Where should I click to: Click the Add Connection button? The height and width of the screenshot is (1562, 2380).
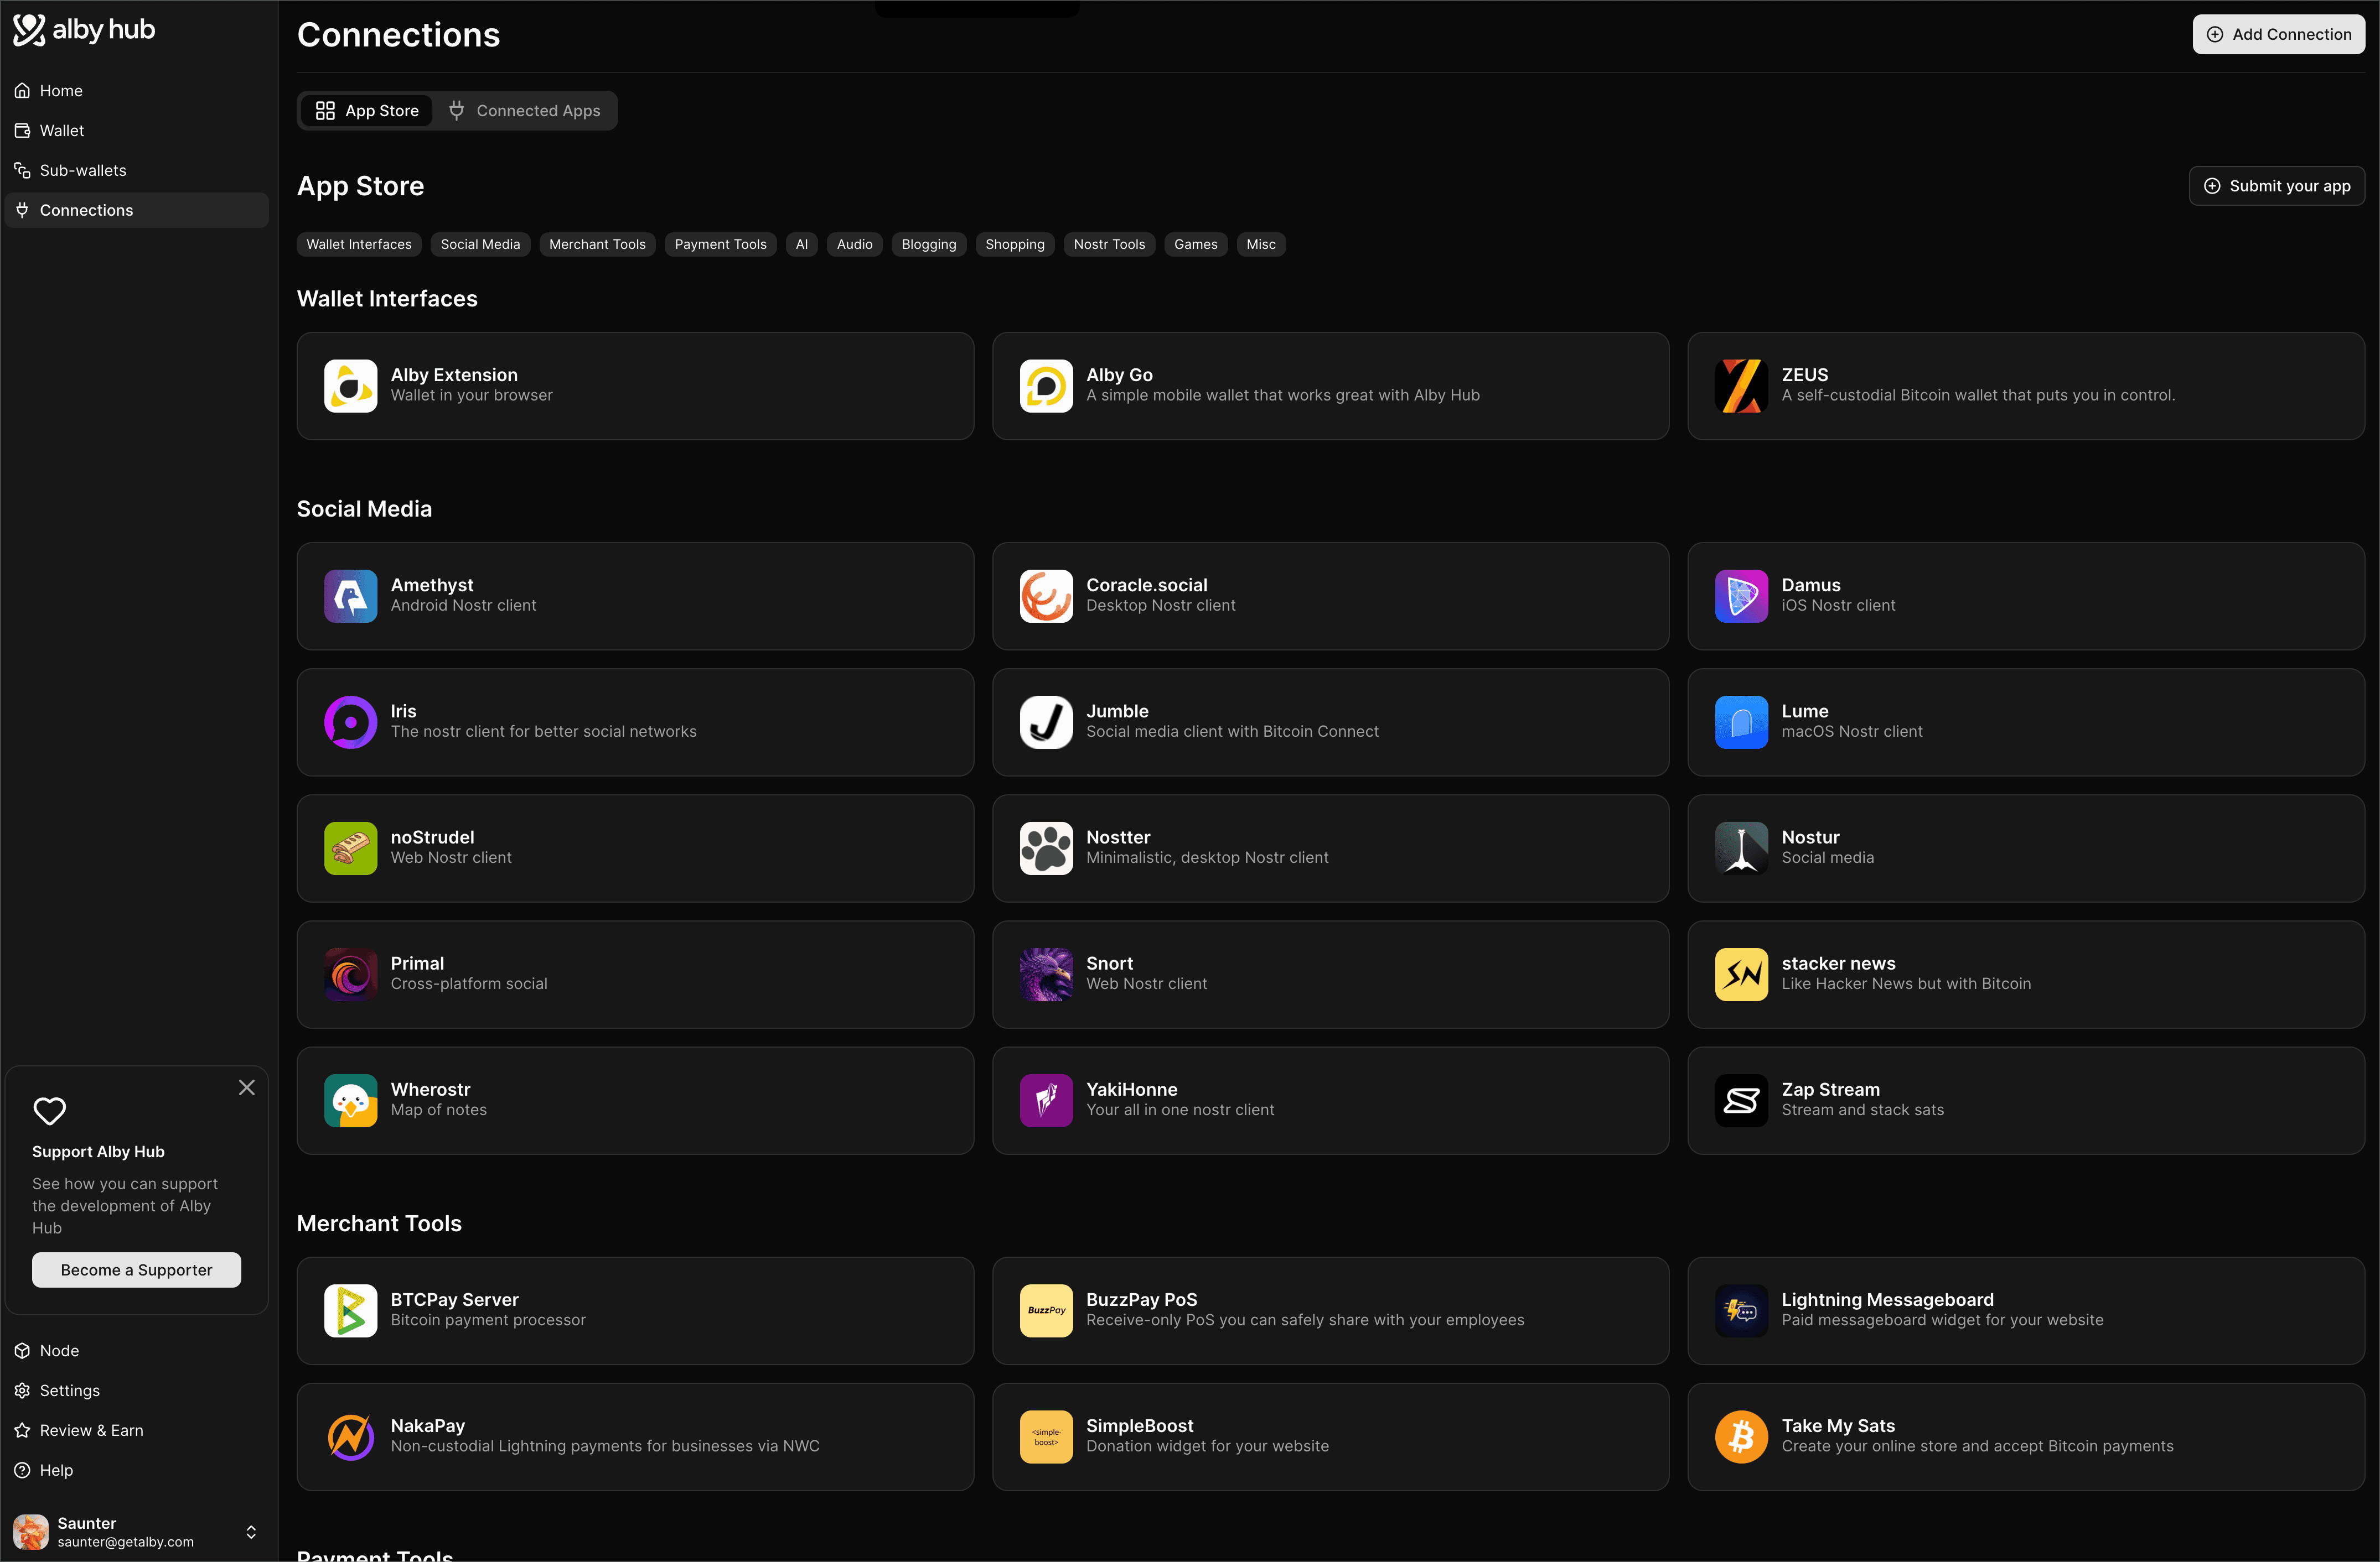(x=2278, y=34)
